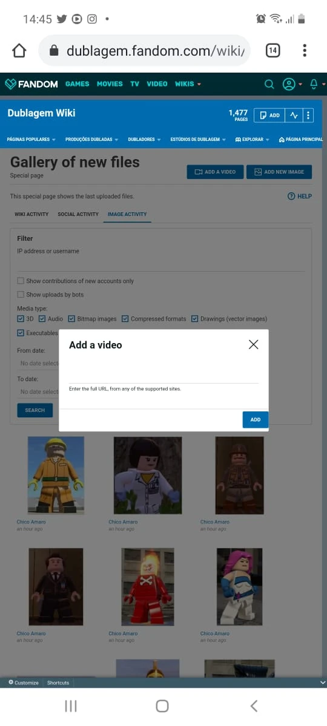327x726 pixels.
Task: Open GAMES in Fandom navigation
Action: tap(77, 84)
